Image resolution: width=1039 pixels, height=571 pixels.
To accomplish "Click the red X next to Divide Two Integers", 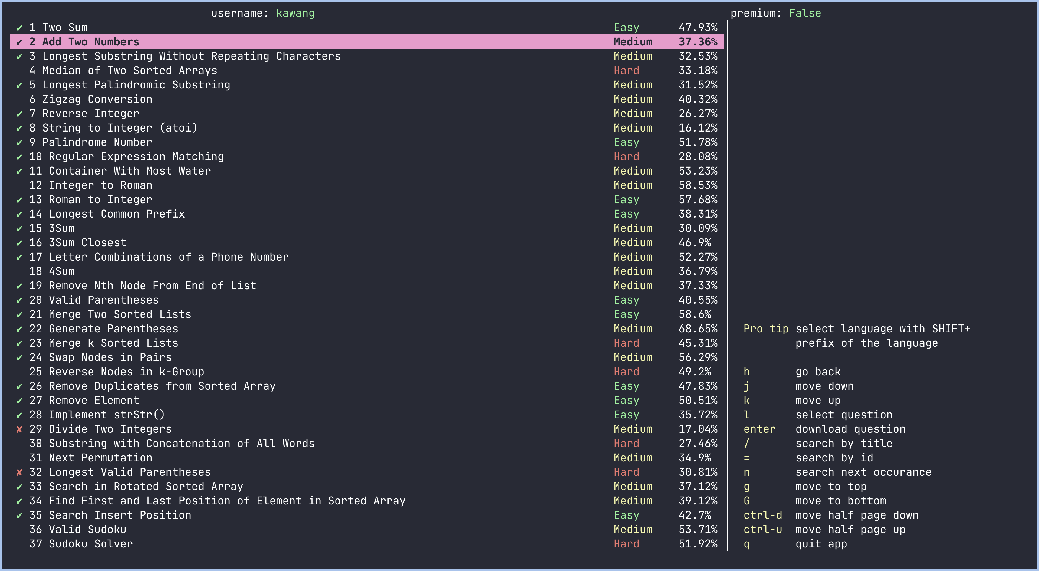I will click(19, 429).
